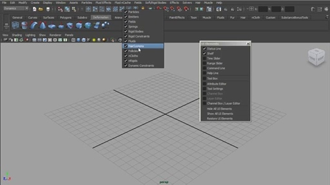
Task: Open the Fluid Effects menu
Action: click(x=103, y=3)
